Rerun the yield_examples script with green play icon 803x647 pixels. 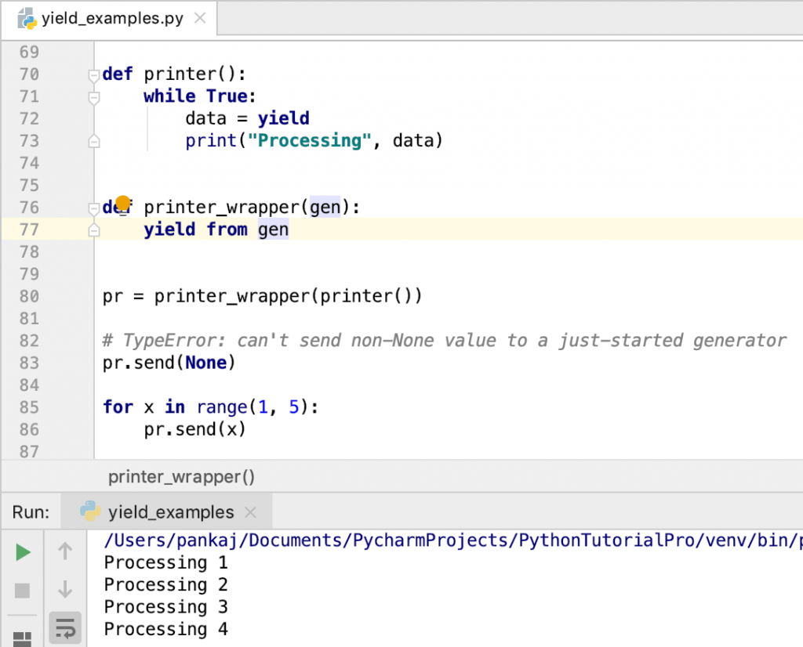pyautogui.click(x=22, y=551)
